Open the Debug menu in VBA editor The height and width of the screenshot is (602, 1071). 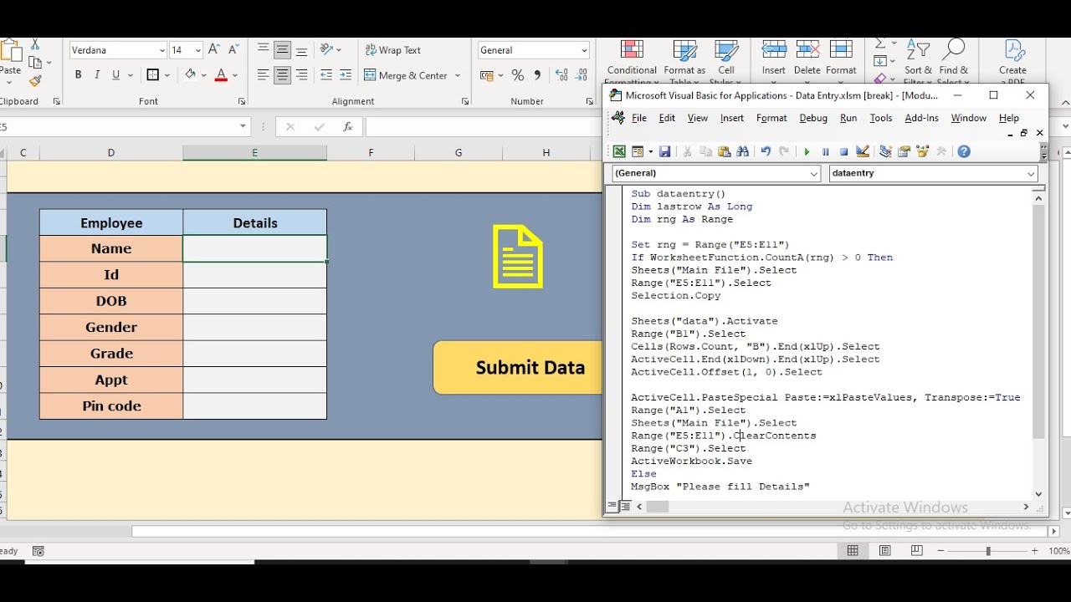coord(813,118)
